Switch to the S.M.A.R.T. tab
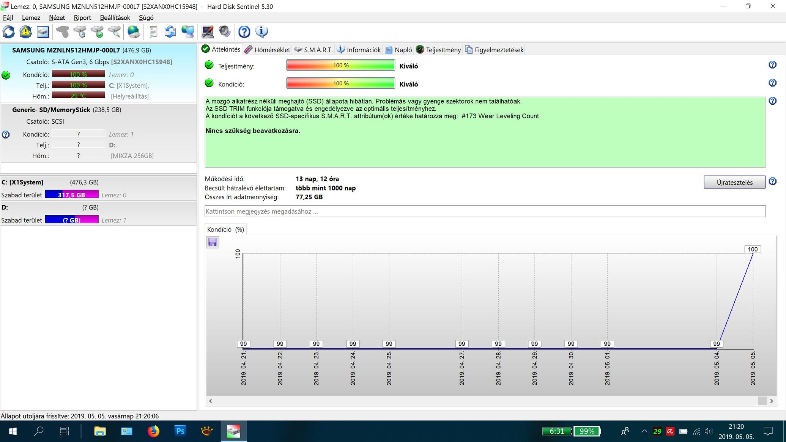The image size is (786, 442). pyautogui.click(x=313, y=50)
